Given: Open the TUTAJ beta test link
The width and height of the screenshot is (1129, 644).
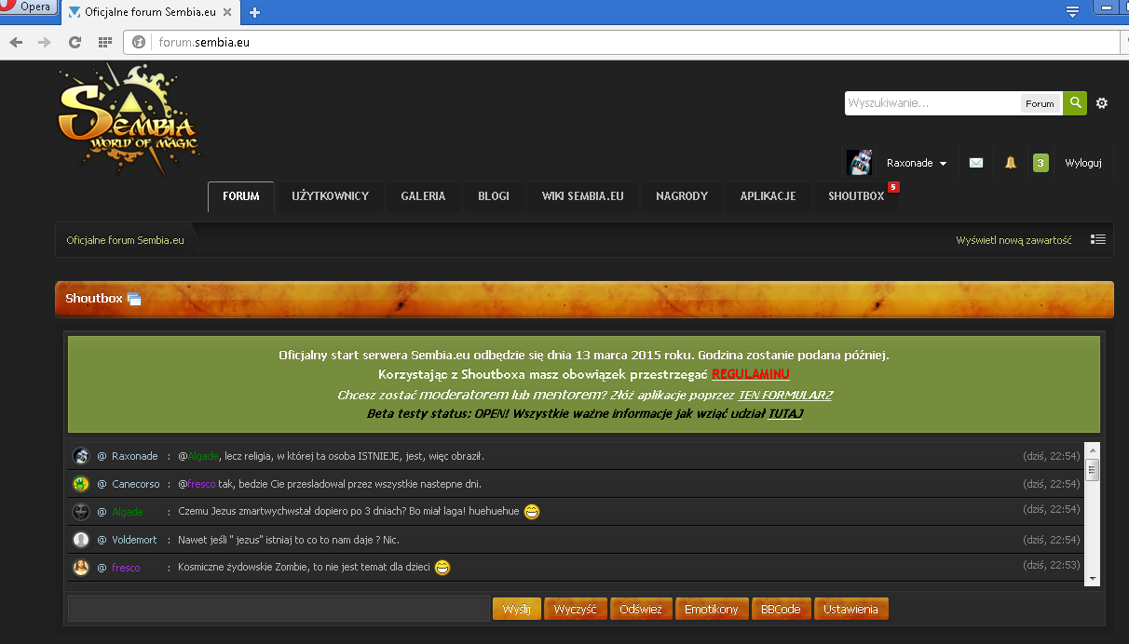Looking at the screenshot, I should pyautogui.click(x=785, y=413).
